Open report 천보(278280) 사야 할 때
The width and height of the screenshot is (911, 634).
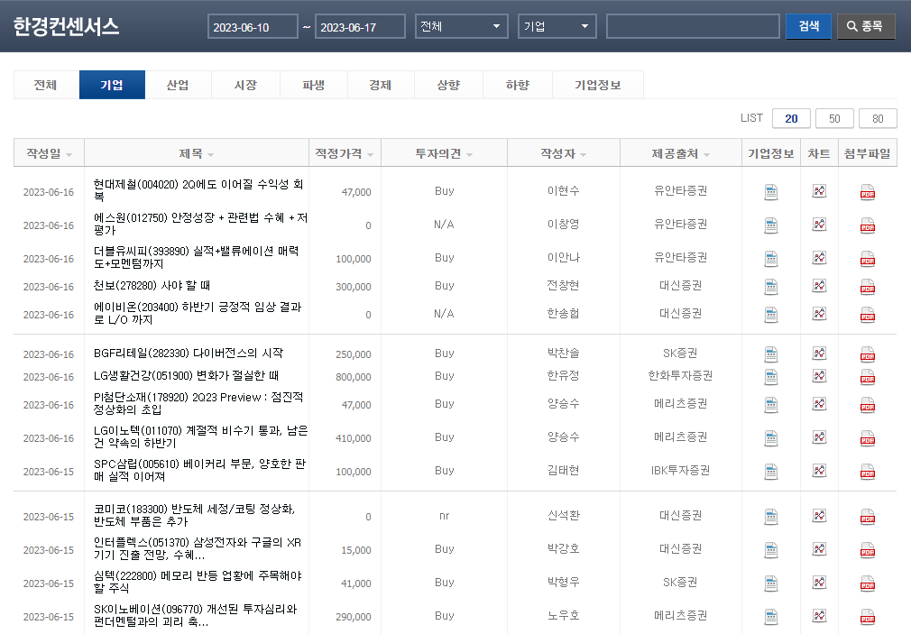152,285
